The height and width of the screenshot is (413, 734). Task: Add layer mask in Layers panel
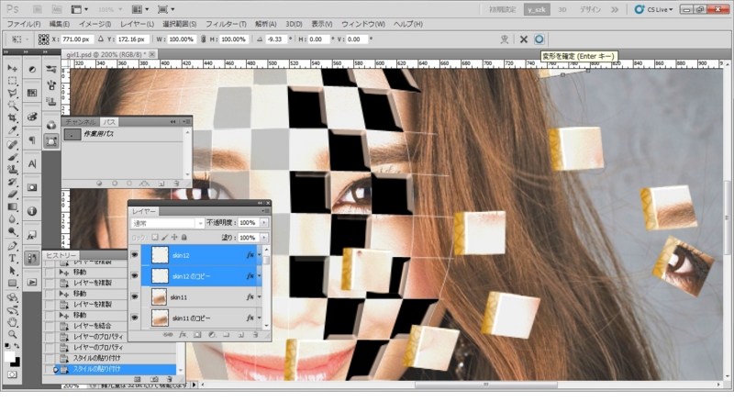197,335
